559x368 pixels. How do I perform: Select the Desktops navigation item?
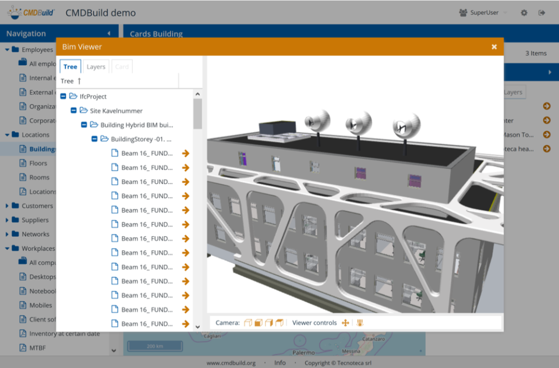43,277
